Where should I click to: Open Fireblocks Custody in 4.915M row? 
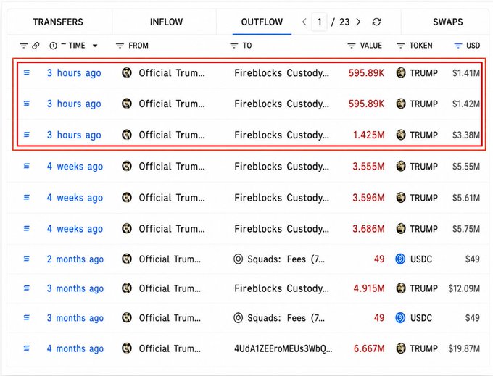coord(282,288)
